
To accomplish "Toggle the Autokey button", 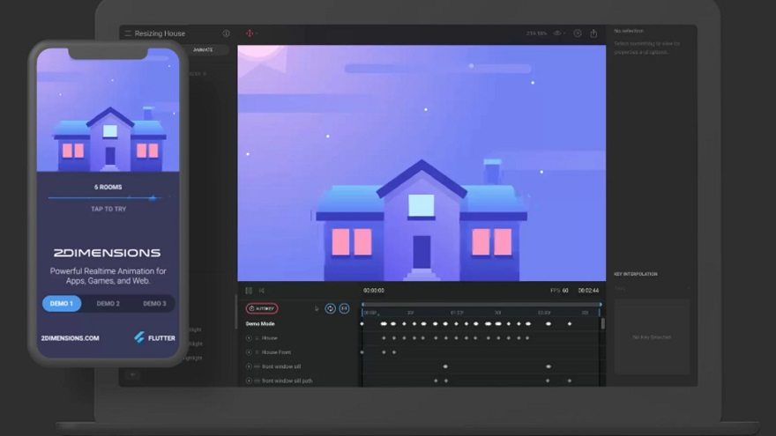I will point(262,308).
